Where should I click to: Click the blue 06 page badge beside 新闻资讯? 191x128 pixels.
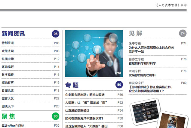(56, 34)
